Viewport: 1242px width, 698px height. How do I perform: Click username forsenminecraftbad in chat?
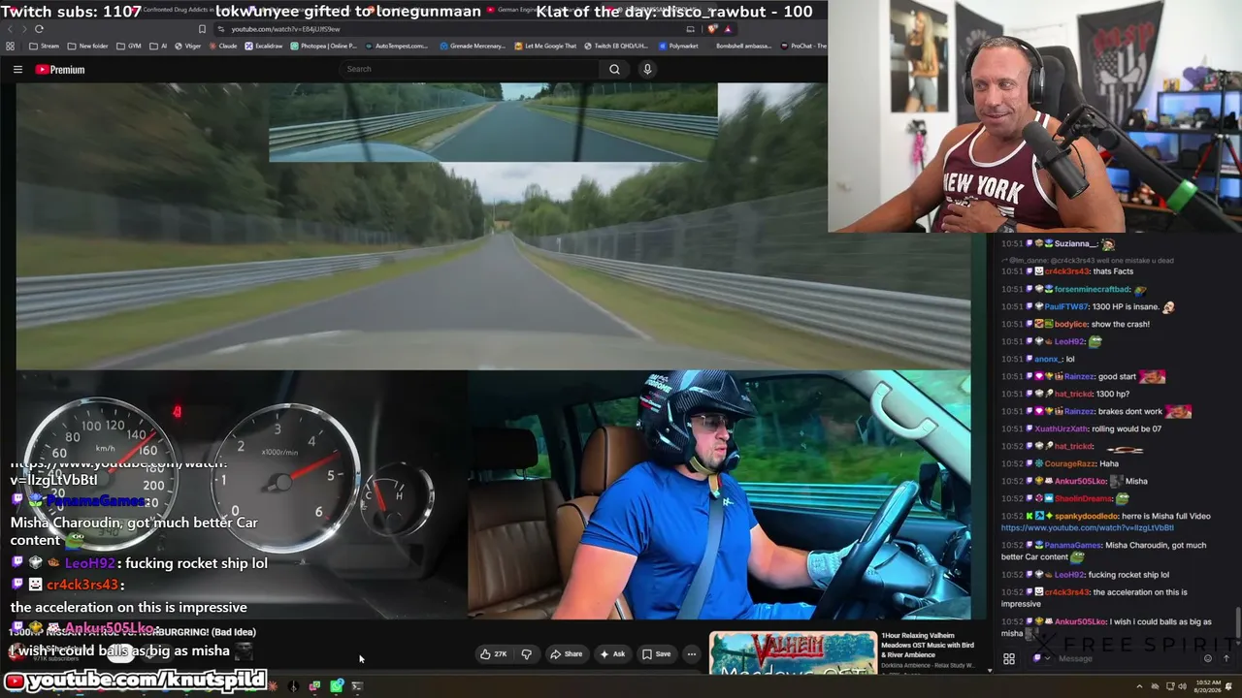point(1093,289)
